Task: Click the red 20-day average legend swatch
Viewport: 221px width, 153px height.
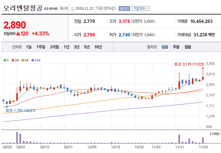Action: [x=13, y=60]
